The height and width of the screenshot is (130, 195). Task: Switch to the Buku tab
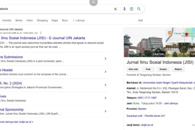[x=65, y=20]
